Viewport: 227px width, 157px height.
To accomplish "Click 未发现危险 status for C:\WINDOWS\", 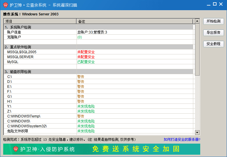I will (86, 121).
